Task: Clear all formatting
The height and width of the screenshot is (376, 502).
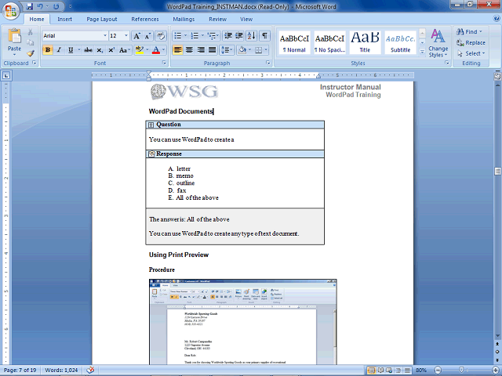Action: [x=161, y=36]
